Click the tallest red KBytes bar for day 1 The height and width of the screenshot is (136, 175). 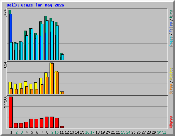click(11, 112)
